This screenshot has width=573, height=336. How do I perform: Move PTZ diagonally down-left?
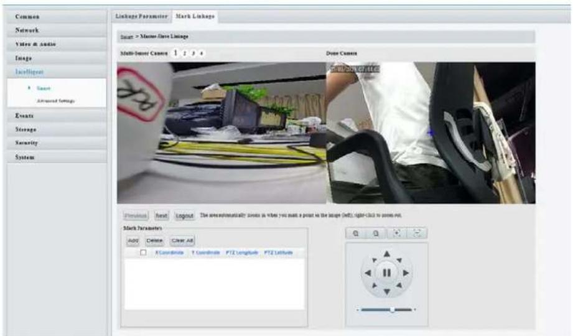pos(374,285)
